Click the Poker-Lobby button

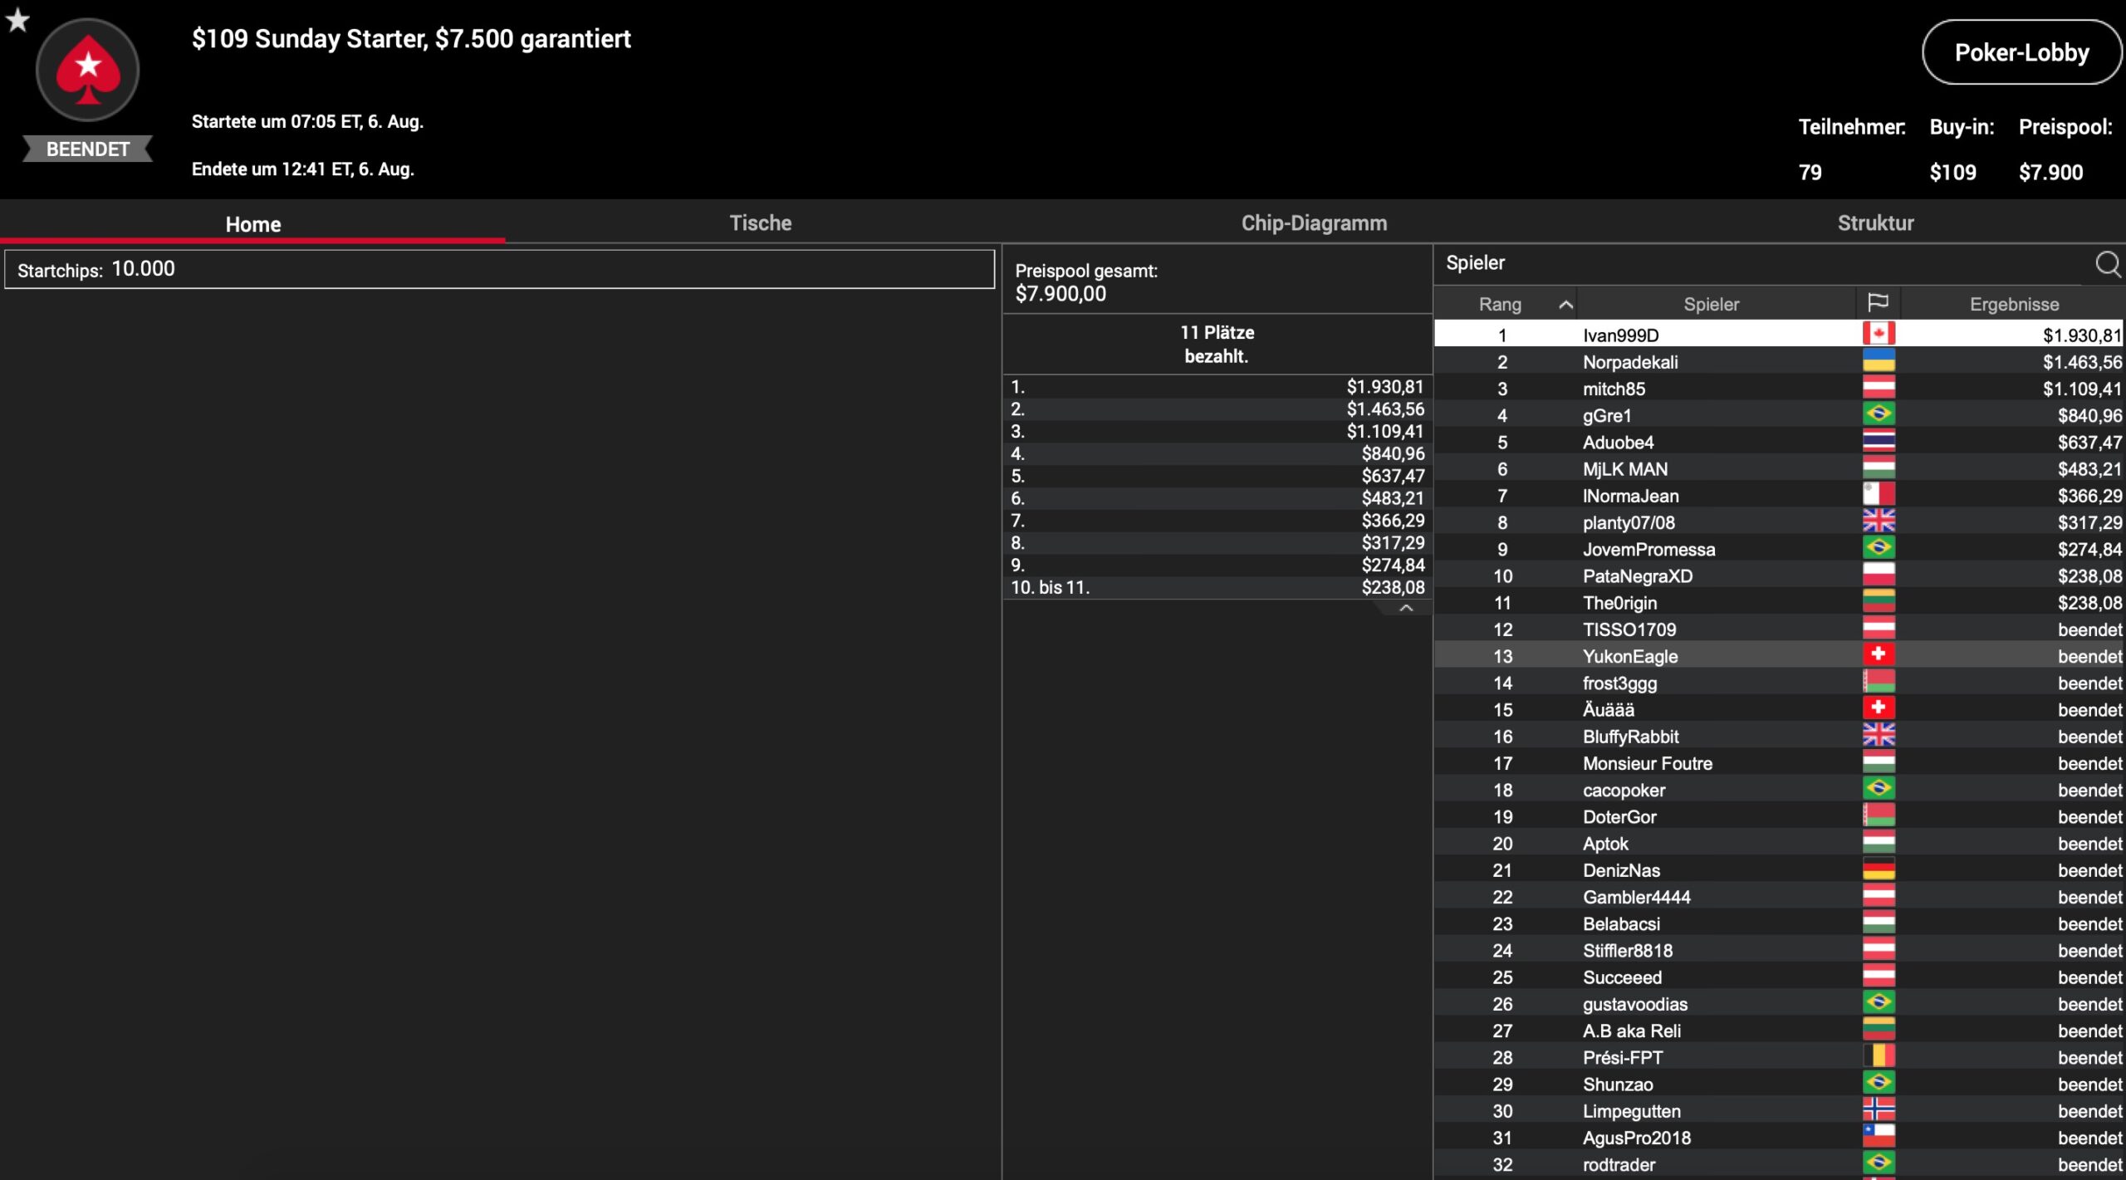[x=2021, y=53]
